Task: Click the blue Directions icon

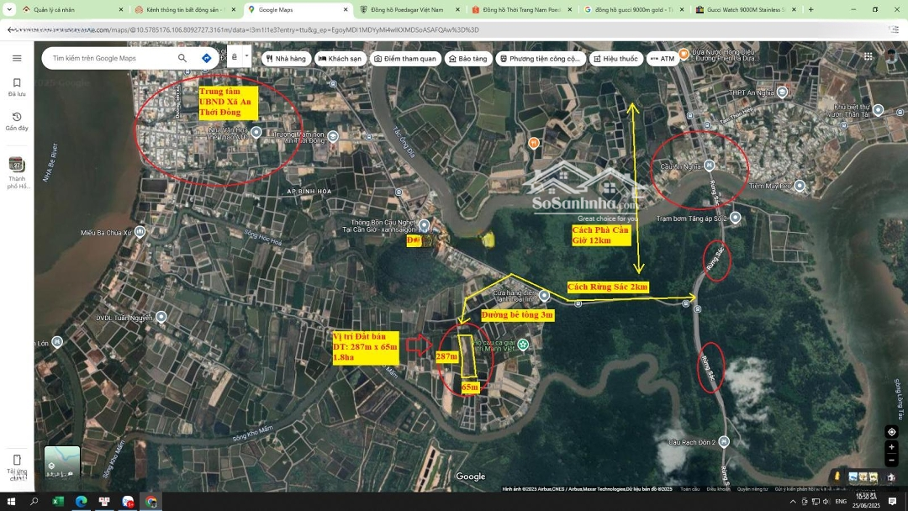Action: coord(207,58)
